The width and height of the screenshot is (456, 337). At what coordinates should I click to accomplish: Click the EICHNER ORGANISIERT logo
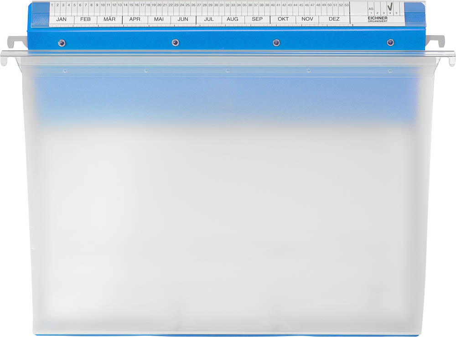(x=378, y=19)
